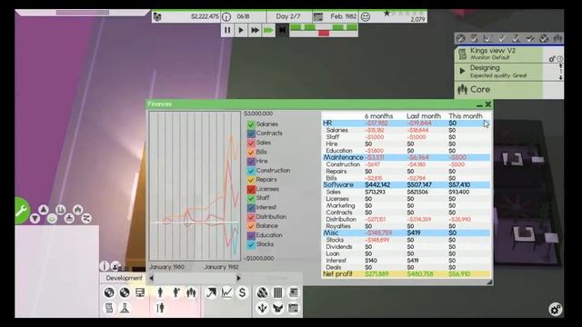Toggle the Education graph checkbox
582x327 pixels.
coord(251,235)
